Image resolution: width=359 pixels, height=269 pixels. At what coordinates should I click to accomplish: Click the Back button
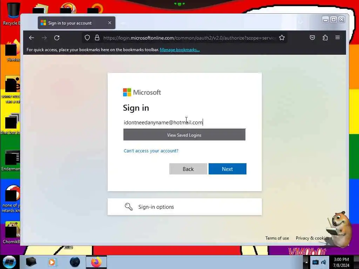pos(188,169)
